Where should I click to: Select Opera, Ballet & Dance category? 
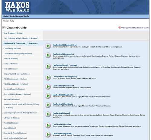click(x=17, y=94)
